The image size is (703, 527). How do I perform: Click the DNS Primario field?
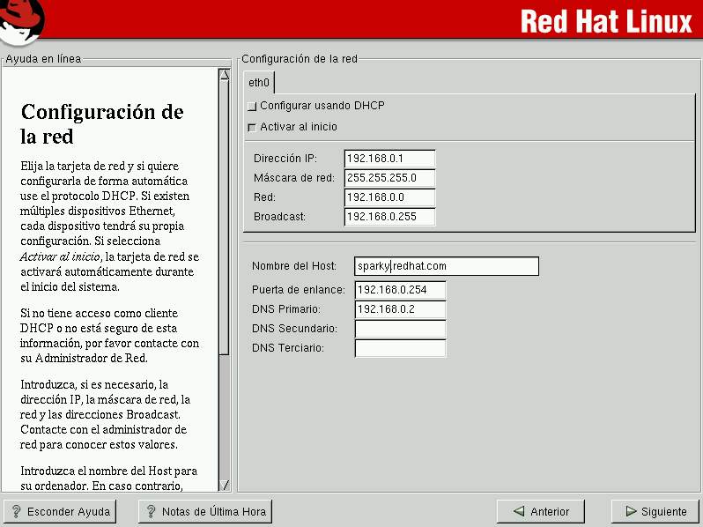(400, 309)
